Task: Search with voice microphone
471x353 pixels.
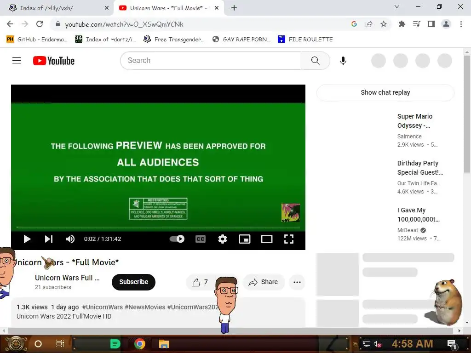Action: click(343, 61)
